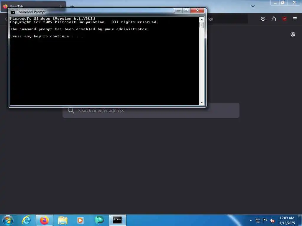The width and height of the screenshot is (302, 226).
Task: Maximize the Command Prompt window
Action: pos(186,11)
